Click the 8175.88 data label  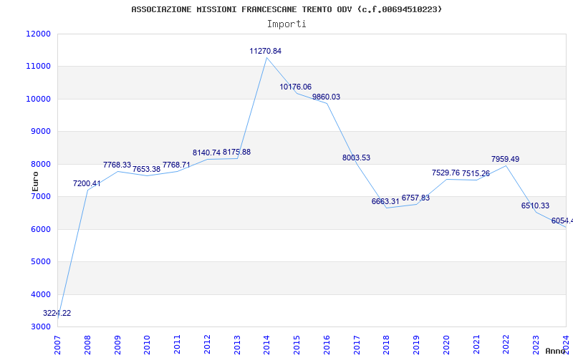click(237, 152)
